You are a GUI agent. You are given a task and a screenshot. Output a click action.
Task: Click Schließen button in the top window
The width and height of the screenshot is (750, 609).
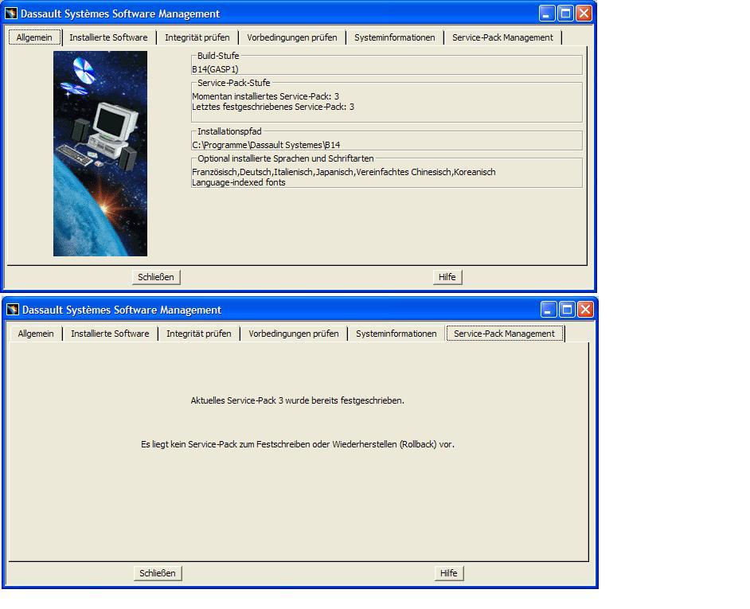(156, 277)
